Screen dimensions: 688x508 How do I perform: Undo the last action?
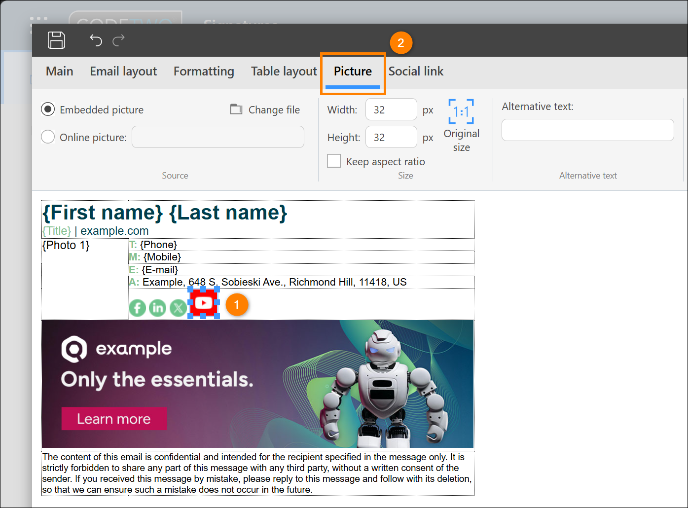tap(96, 40)
